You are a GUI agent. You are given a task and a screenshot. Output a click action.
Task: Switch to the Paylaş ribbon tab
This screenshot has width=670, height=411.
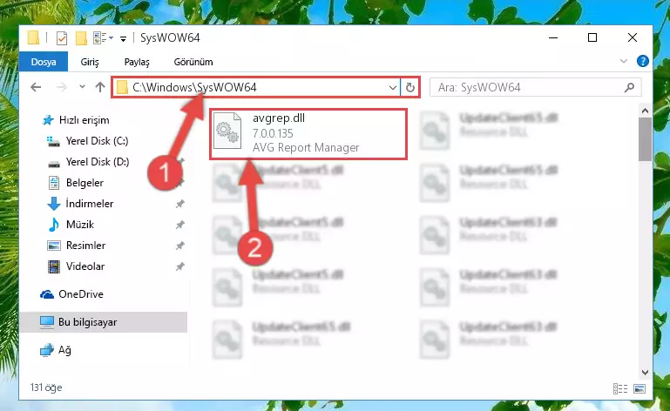tap(137, 62)
